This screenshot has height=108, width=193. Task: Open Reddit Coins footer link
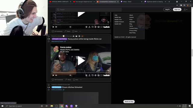coord(118,19)
